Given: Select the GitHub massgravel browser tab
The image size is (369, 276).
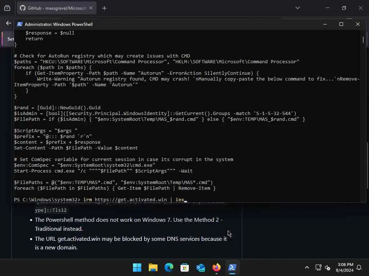Looking at the screenshot, I should click(x=57, y=8).
